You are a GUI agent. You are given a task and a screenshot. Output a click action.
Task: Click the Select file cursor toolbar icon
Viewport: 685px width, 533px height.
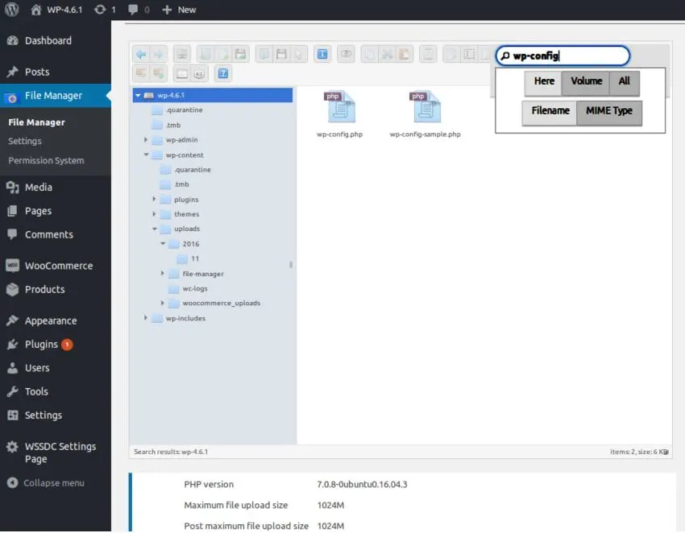299,54
